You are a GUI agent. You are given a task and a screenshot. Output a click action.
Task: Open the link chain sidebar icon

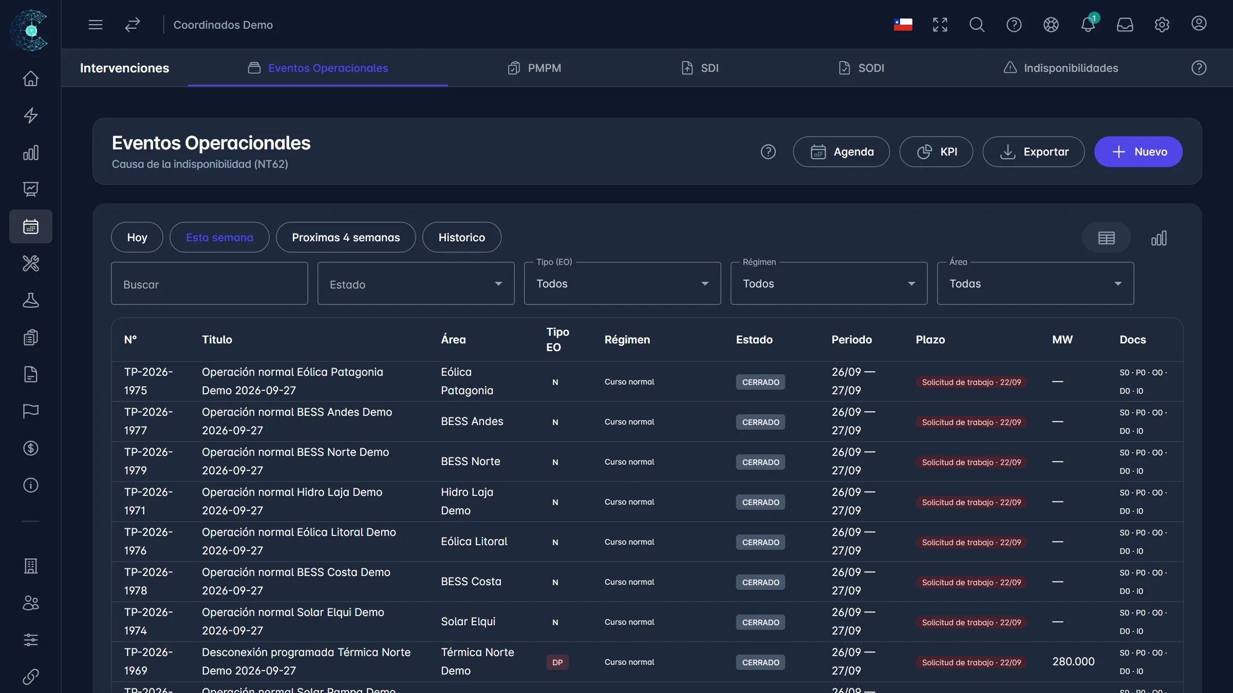coord(31,677)
